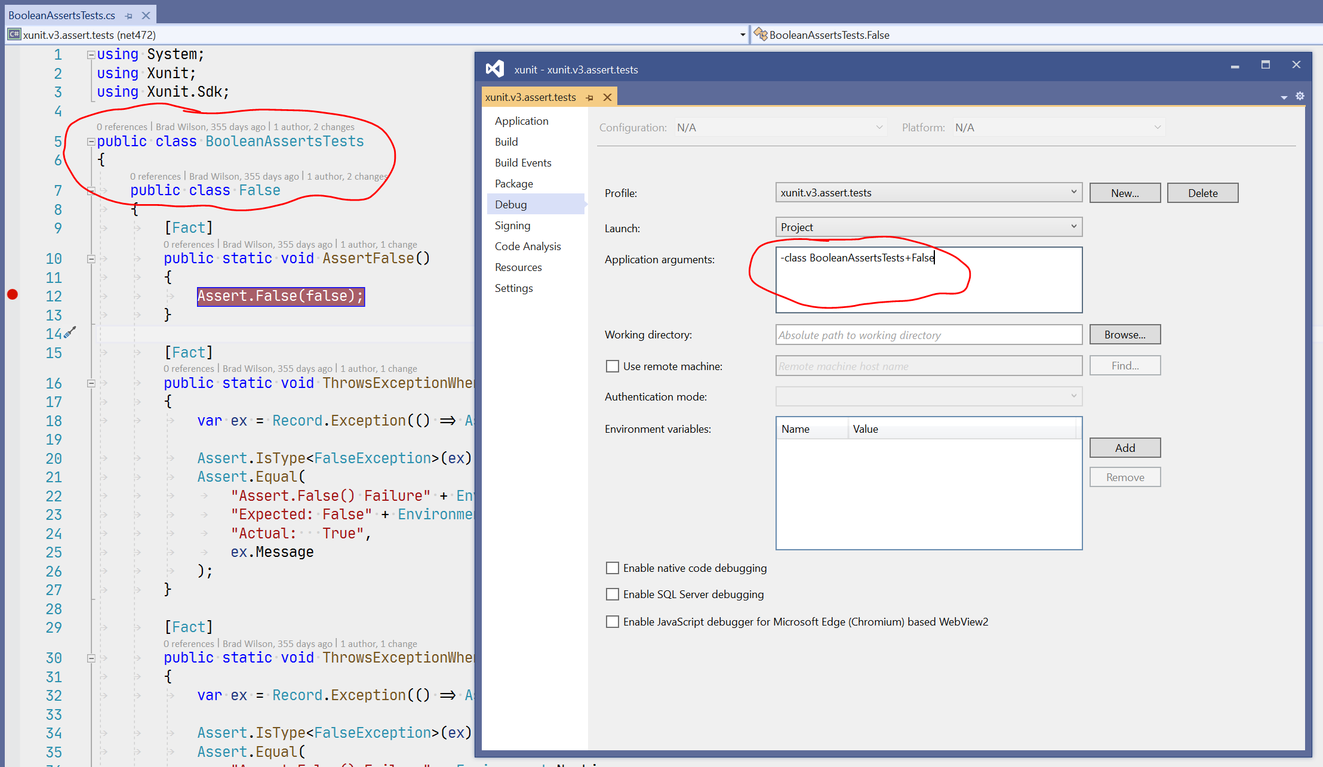1323x767 pixels.
Task: Pin the xunit.v3.assert.tests properties tab
Action: tap(590, 97)
